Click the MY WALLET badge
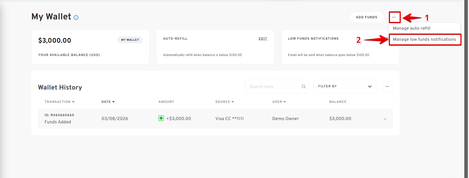The image size is (469, 178). 130,40
